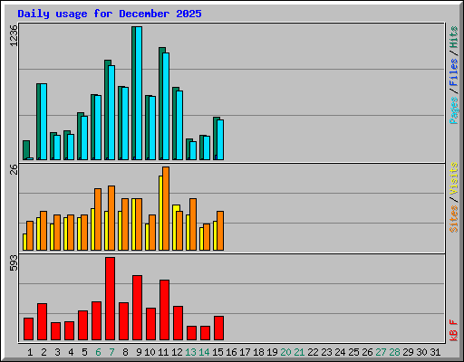
Task: Click the cyan hits bar for day 13
Action: point(193,150)
